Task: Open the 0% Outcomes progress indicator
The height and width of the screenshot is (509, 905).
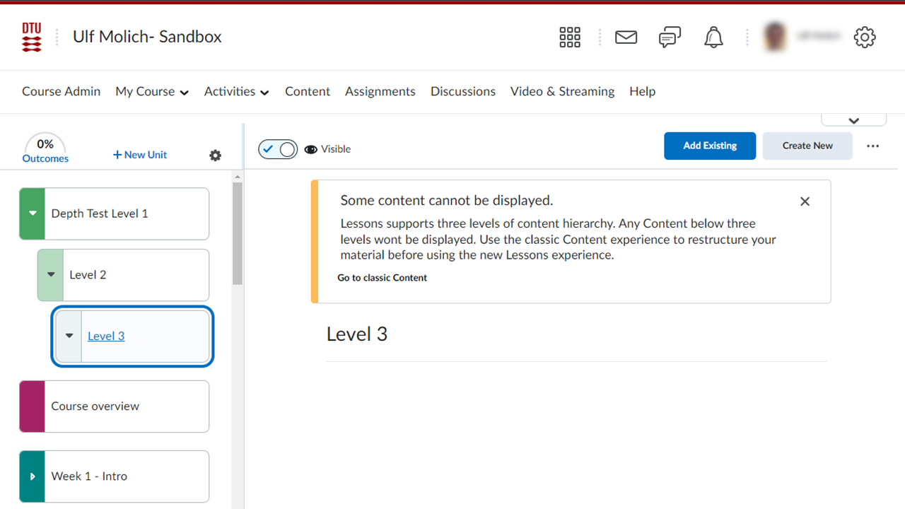Action: 45,150
